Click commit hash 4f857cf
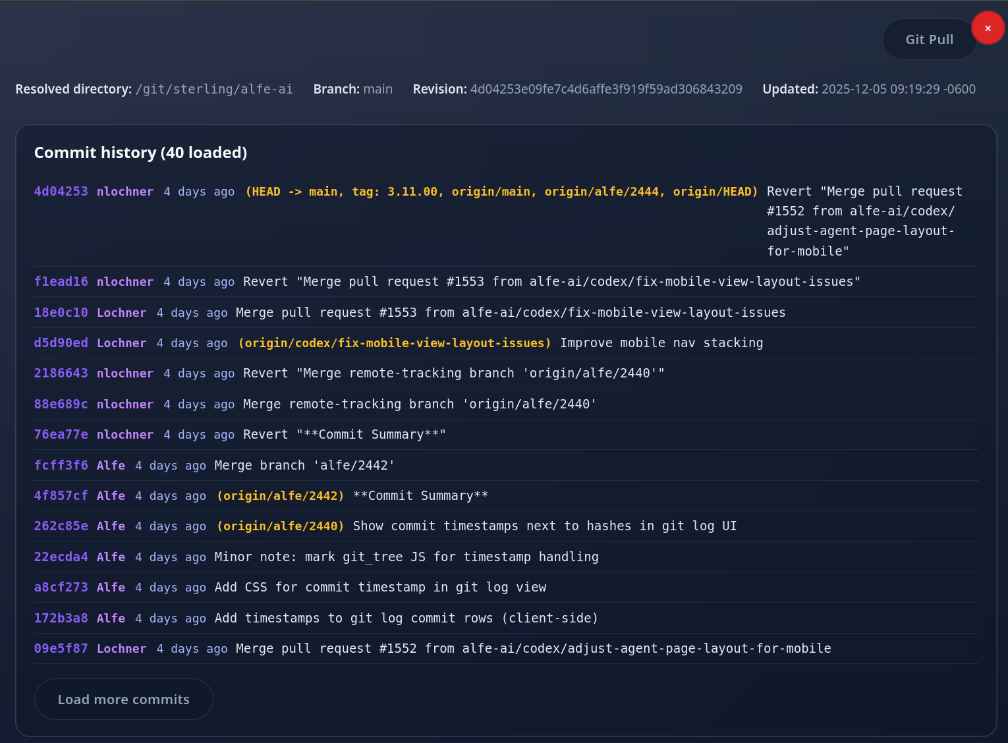1008x743 pixels. [61, 496]
